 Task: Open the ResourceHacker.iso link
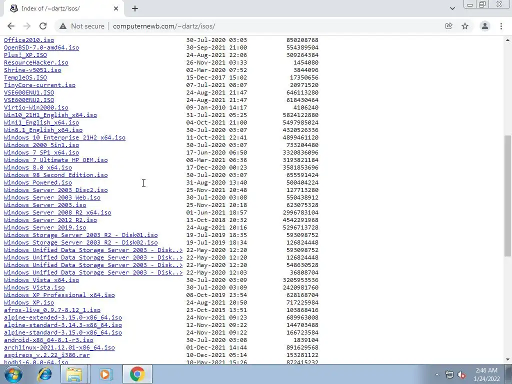(x=36, y=62)
